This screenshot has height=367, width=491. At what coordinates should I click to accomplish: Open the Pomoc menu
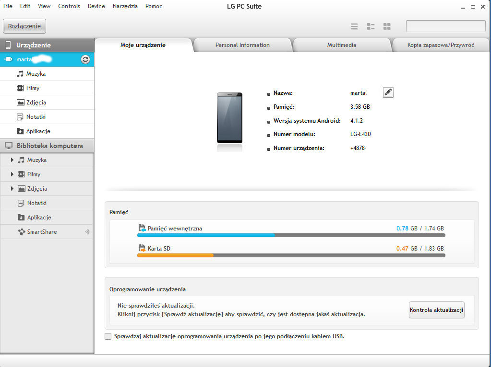(x=154, y=6)
